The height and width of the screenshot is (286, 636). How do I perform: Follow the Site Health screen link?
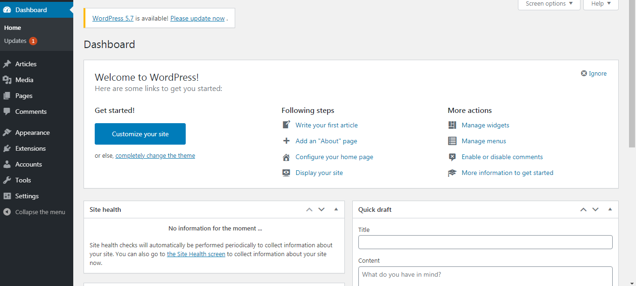click(x=196, y=254)
